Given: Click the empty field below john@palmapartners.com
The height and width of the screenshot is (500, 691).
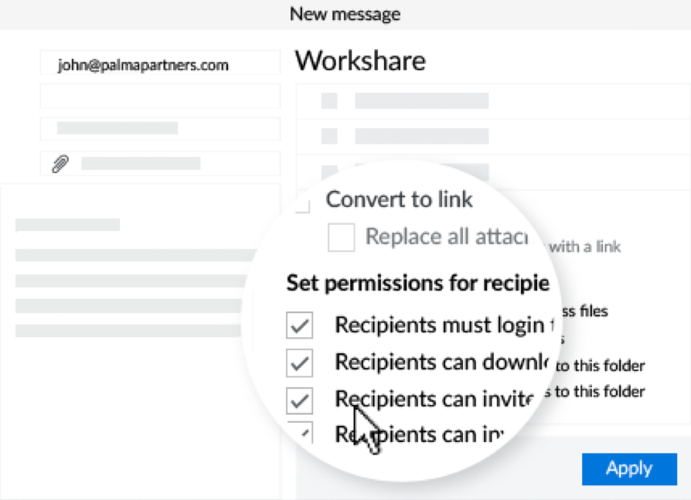Looking at the screenshot, I should [x=161, y=96].
